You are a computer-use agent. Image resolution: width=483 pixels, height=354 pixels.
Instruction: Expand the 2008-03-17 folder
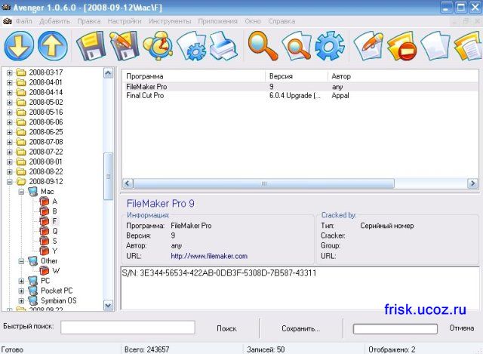10,72
